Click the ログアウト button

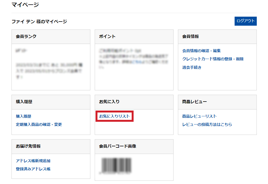[x=245, y=21]
